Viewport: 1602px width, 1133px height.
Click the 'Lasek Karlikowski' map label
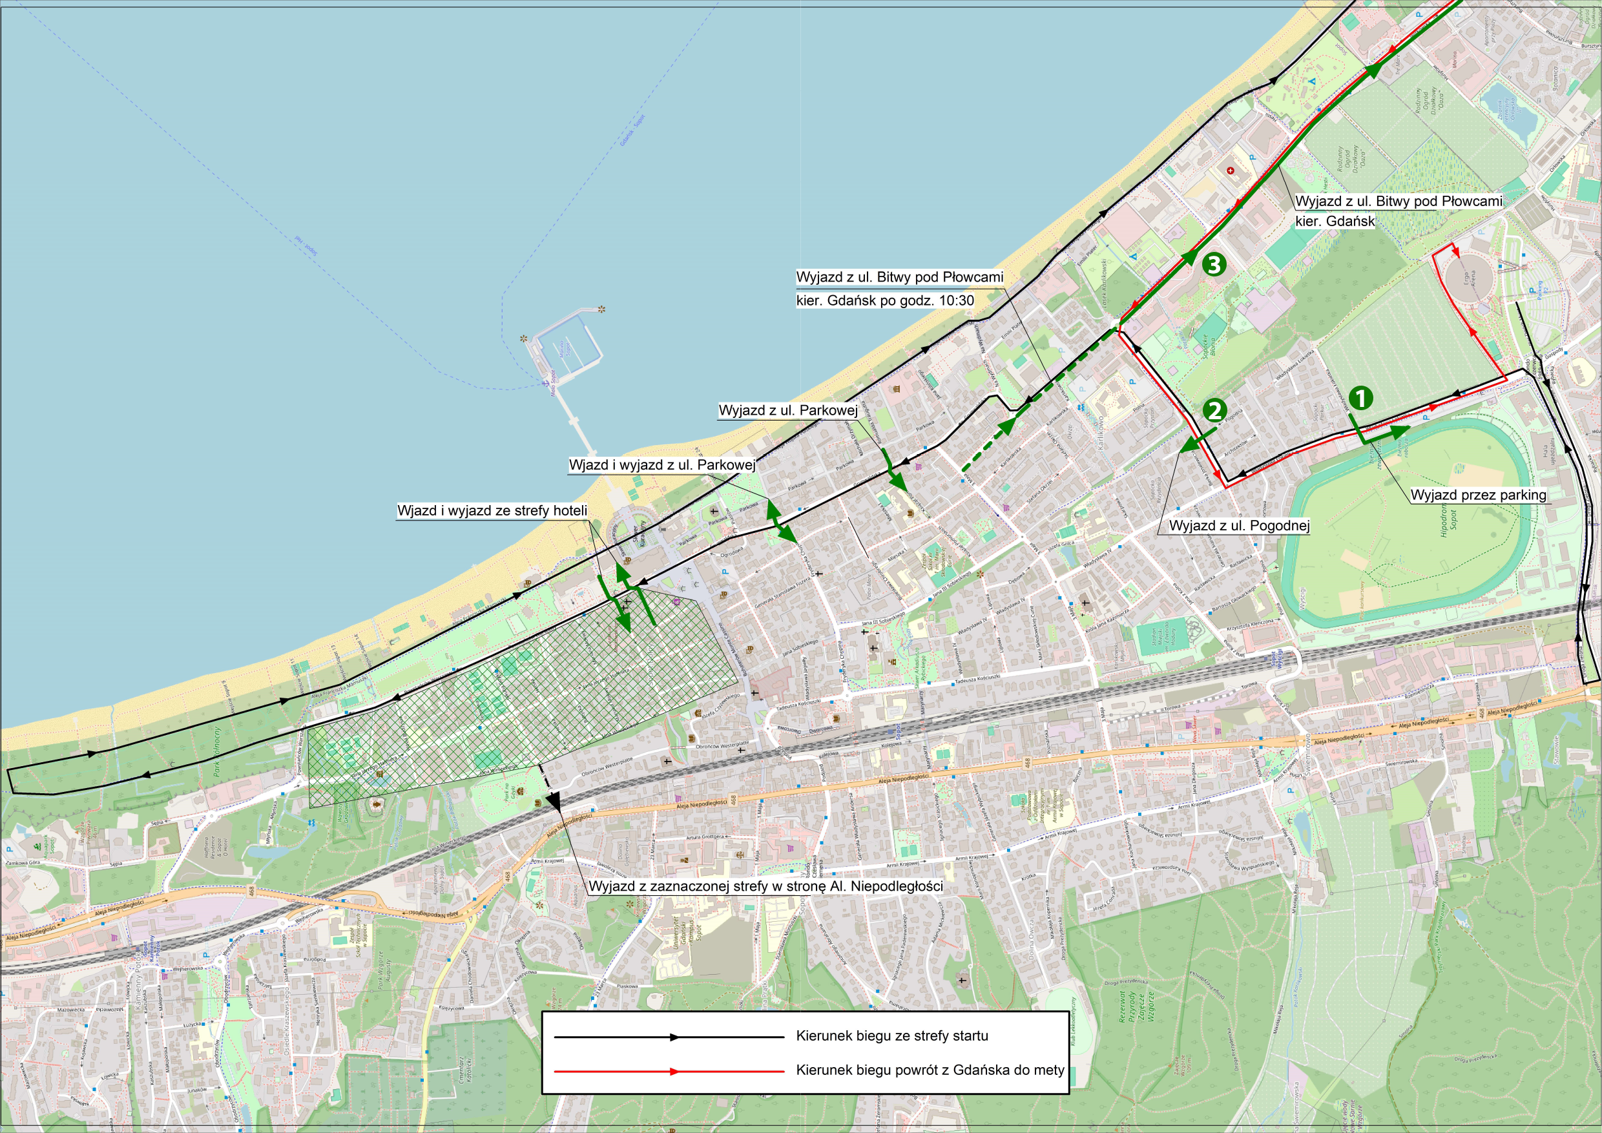[1105, 282]
